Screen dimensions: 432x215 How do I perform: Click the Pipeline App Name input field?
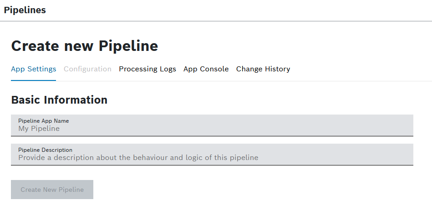(212, 125)
